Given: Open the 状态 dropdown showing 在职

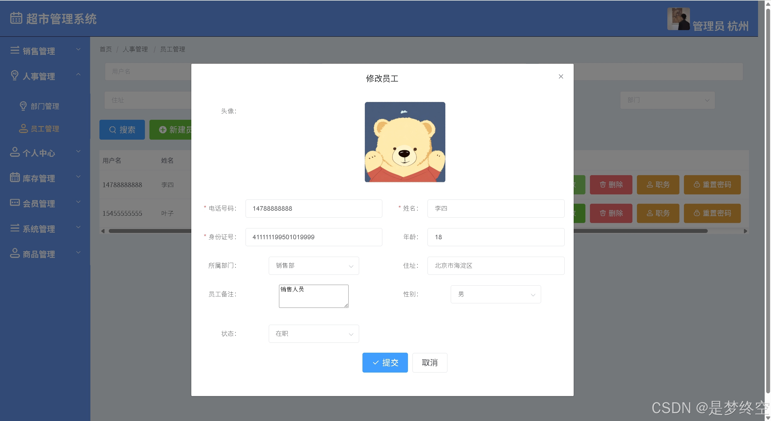Looking at the screenshot, I should pos(313,334).
